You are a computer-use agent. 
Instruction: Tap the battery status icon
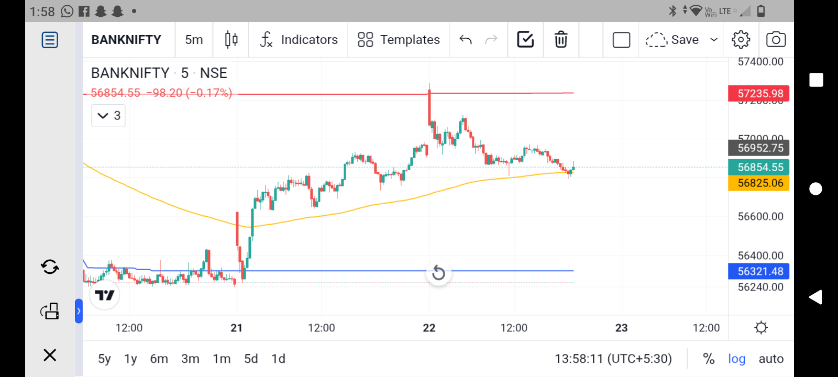(x=761, y=10)
